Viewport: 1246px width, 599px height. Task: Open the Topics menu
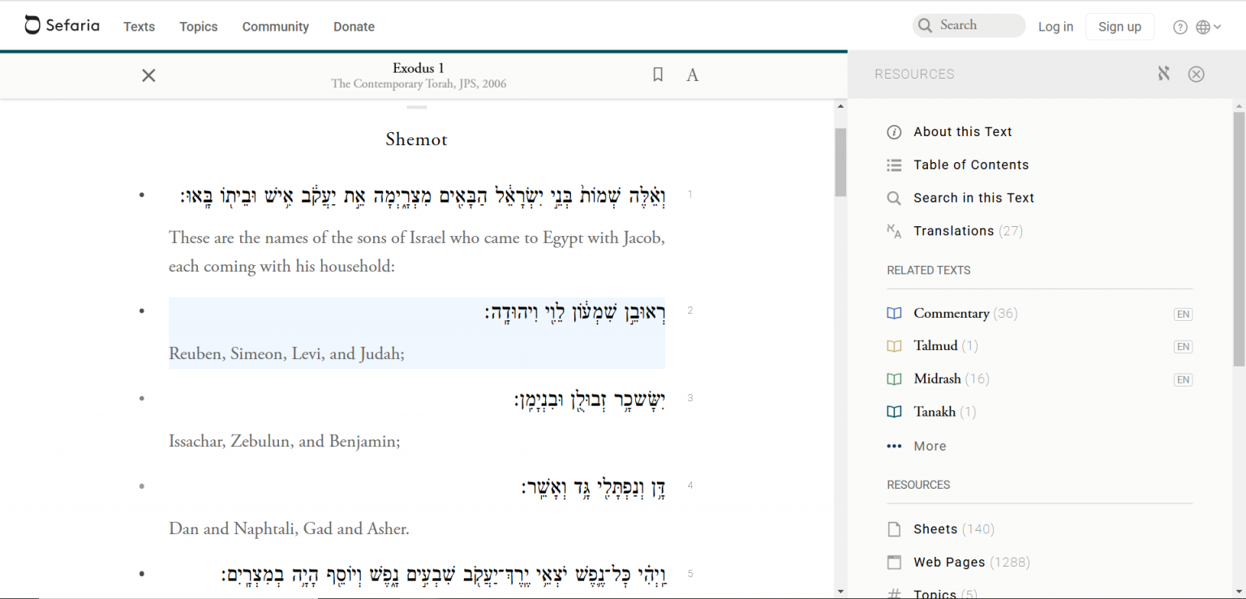point(198,26)
